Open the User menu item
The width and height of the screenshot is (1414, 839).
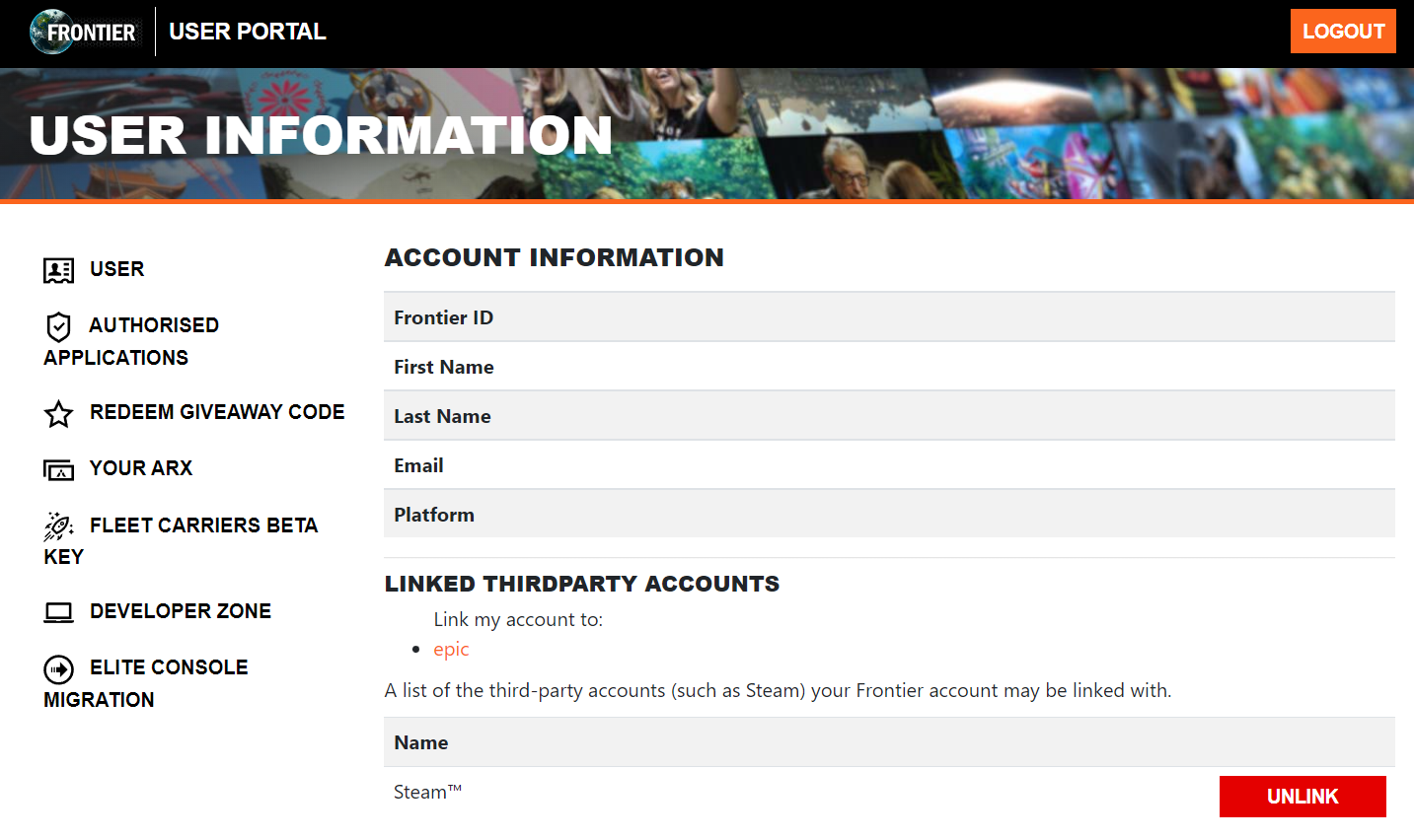[x=116, y=269]
